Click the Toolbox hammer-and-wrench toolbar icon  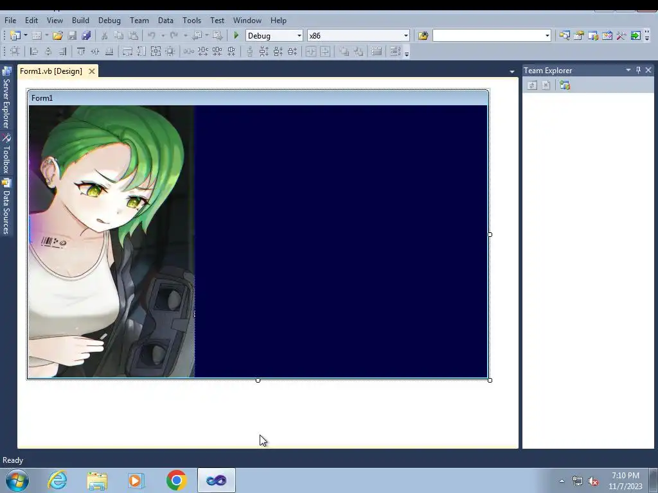[x=621, y=36]
